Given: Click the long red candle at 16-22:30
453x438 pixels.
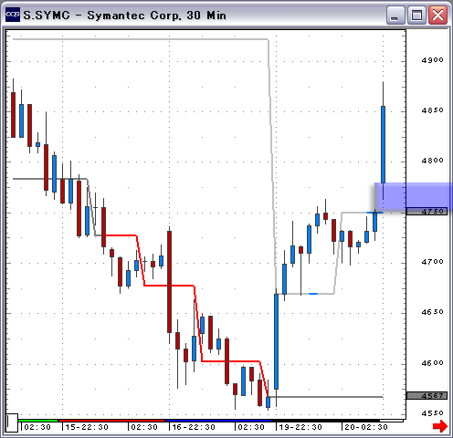Looking at the screenshot, I should pos(169,282).
